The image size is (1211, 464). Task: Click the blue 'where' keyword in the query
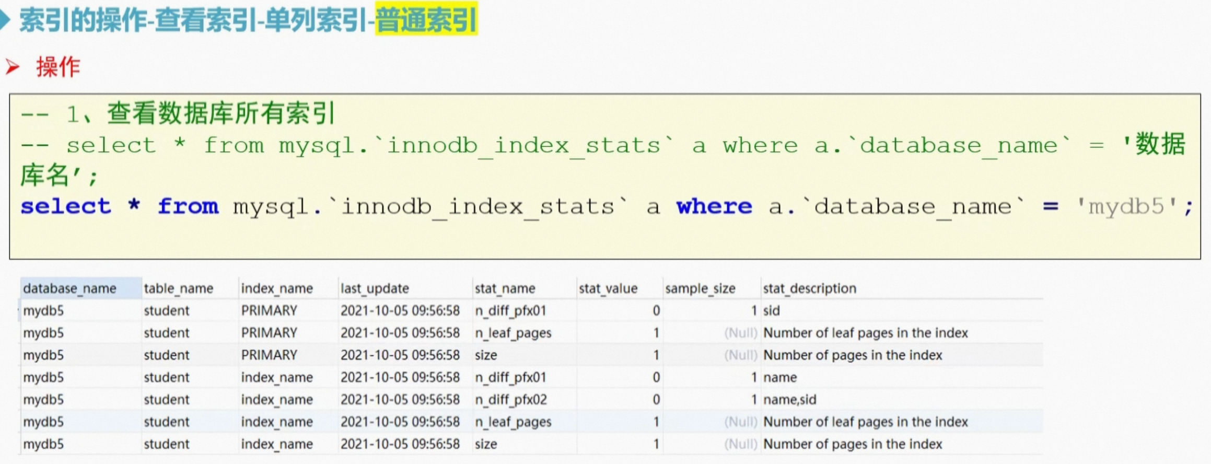click(x=714, y=207)
